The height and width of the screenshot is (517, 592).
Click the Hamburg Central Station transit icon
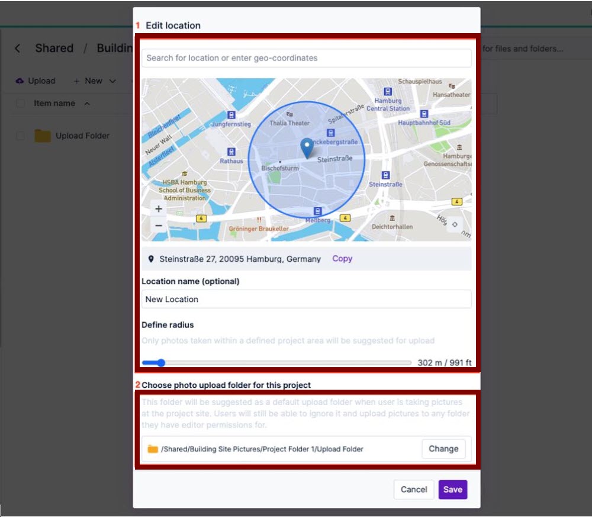[388, 92]
